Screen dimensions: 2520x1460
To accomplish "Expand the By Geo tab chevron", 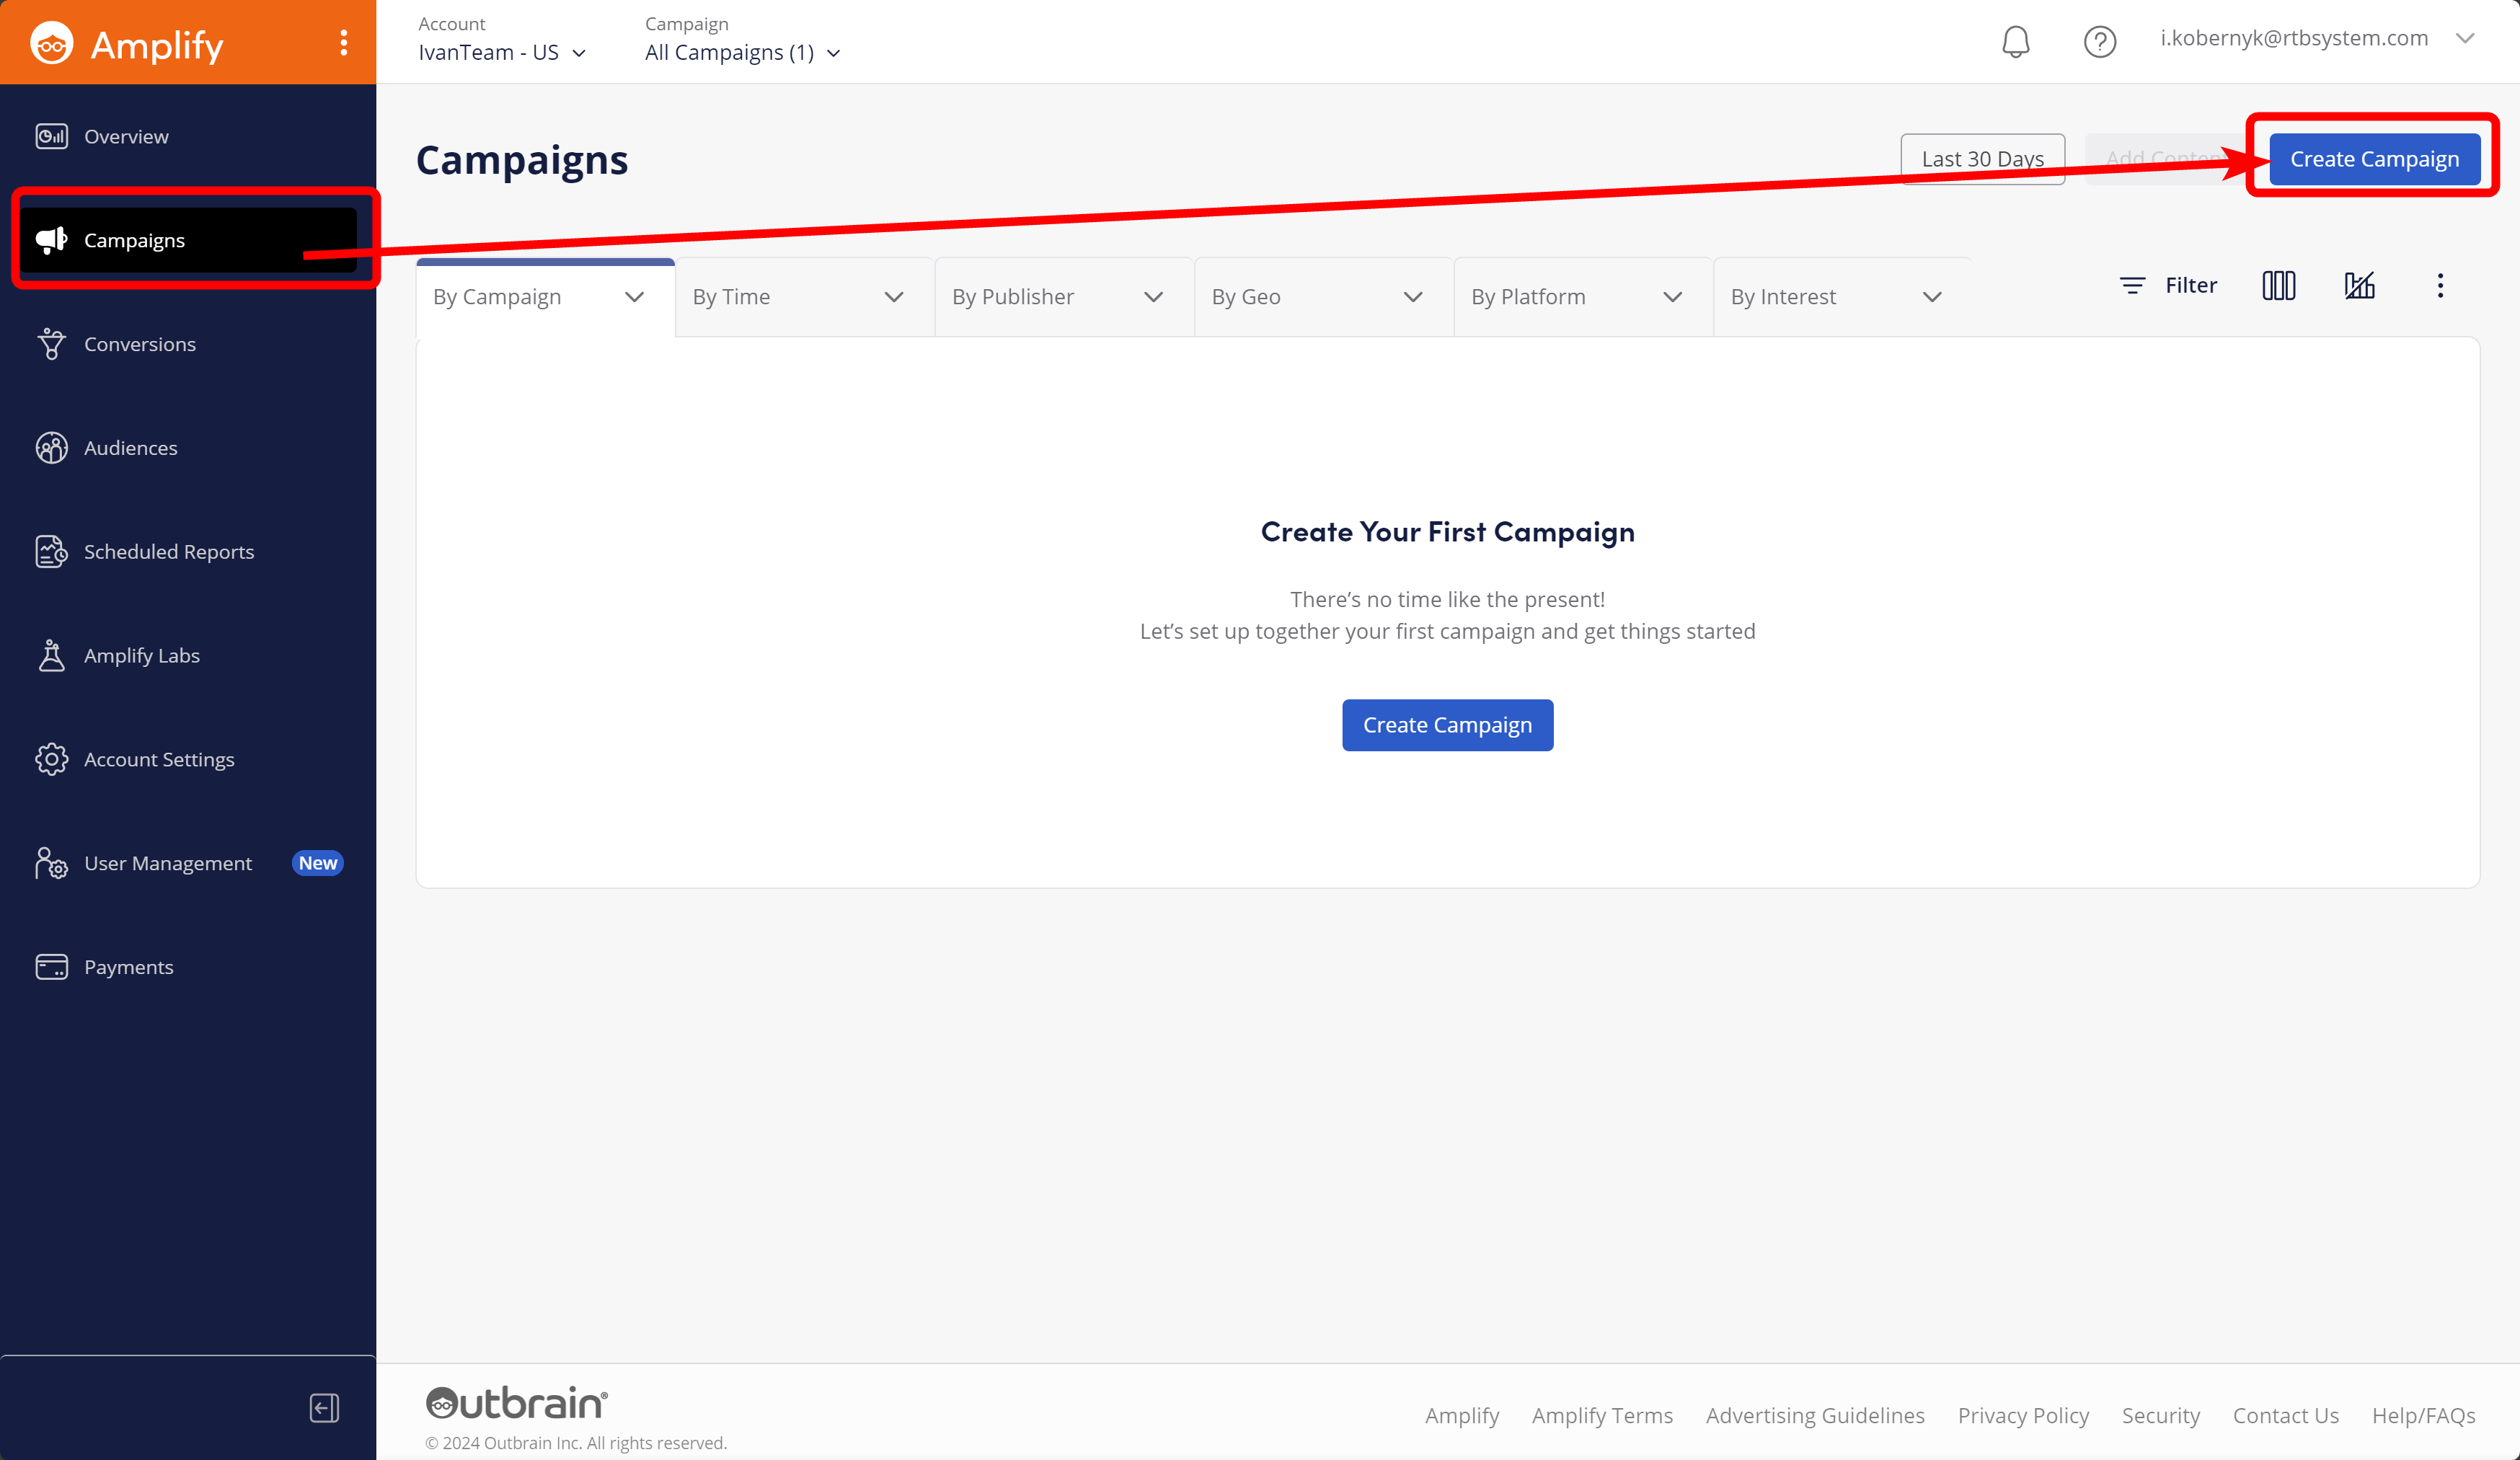I will [x=1413, y=297].
